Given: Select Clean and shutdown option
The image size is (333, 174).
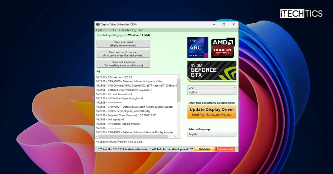Looking at the screenshot, I should [x=123, y=64].
